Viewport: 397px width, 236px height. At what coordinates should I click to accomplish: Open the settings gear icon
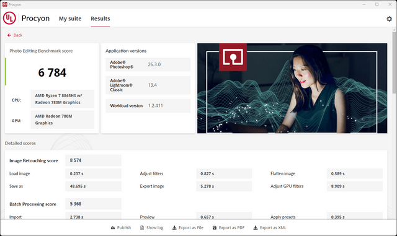[389, 19]
